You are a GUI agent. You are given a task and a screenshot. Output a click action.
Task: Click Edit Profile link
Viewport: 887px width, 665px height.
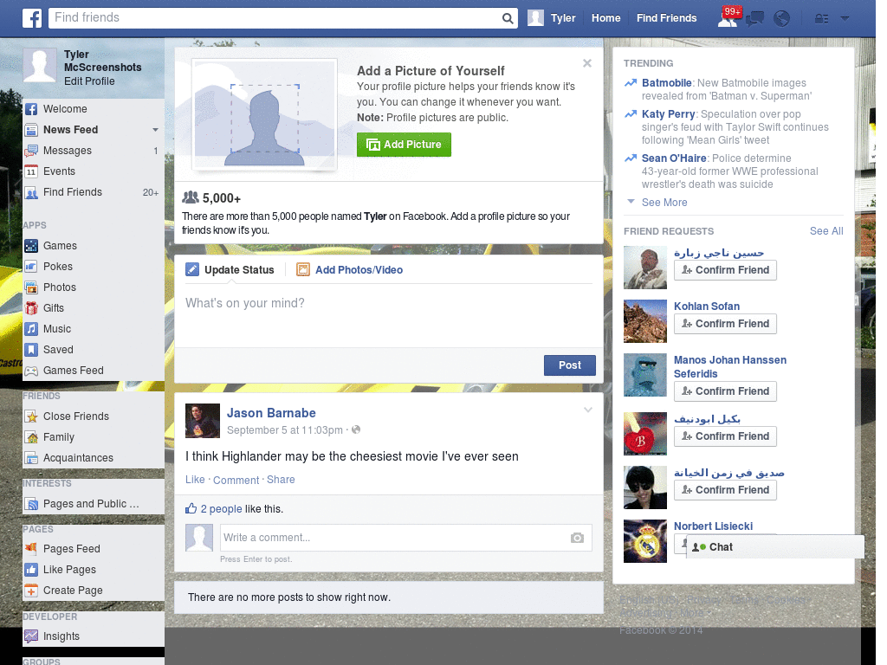[89, 81]
